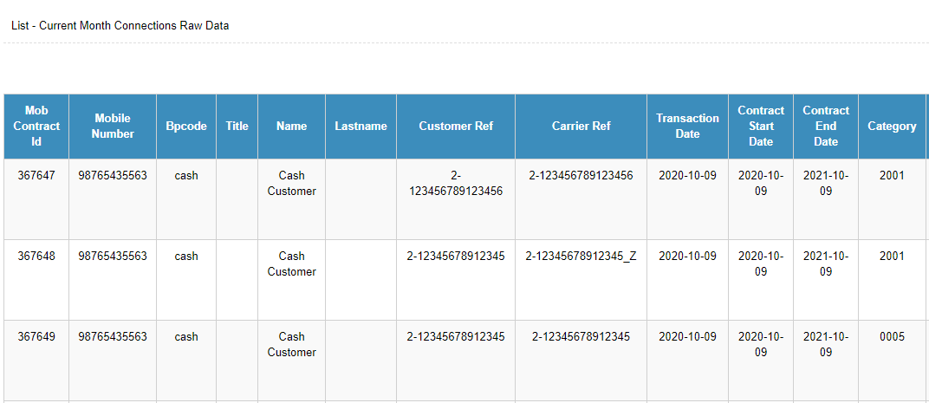Sort by the Mobile Number column header
Screen dimensions: 929x403
[113, 126]
